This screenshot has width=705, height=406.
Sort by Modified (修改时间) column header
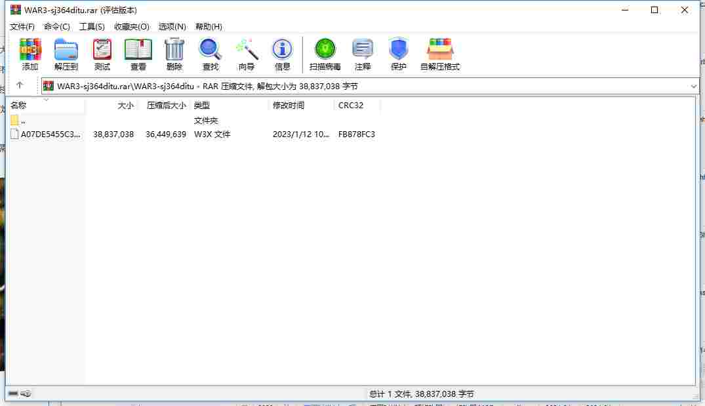[302, 105]
